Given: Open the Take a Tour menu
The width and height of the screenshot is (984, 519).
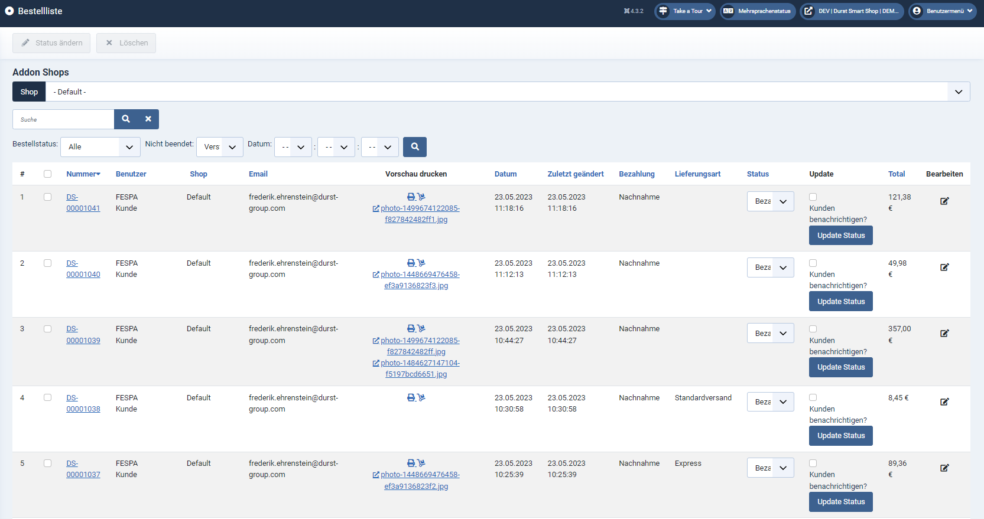Looking at the screenshot, I should click(685, 11).
